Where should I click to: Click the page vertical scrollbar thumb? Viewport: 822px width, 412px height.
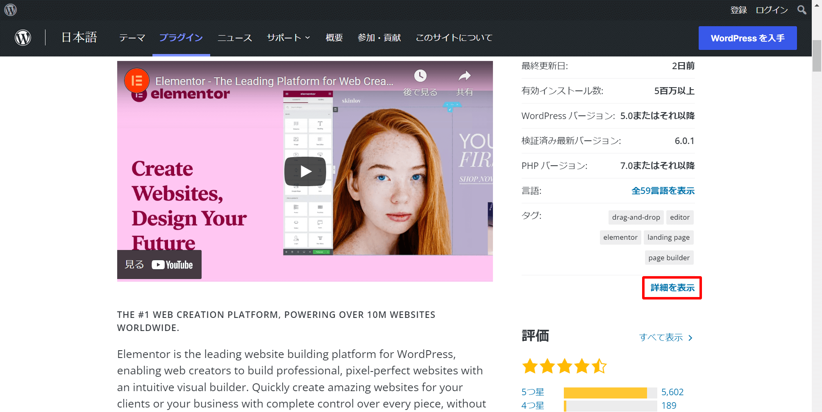817,56
